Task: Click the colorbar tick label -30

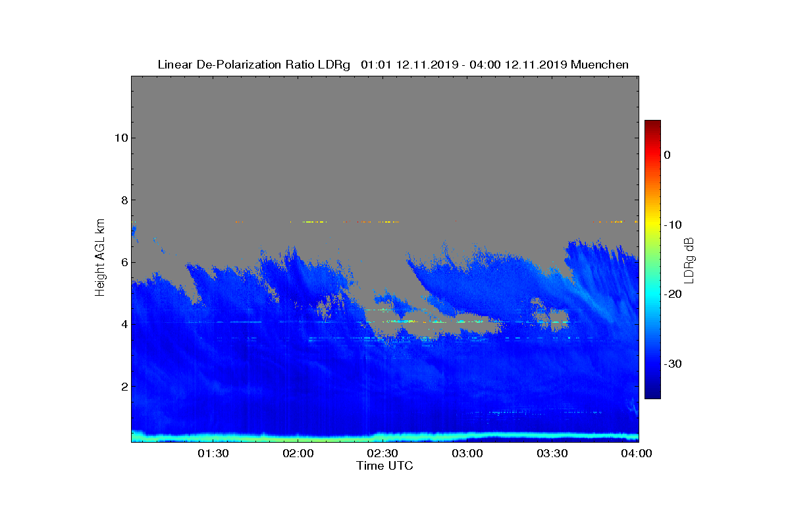Action: coord(672,364)
